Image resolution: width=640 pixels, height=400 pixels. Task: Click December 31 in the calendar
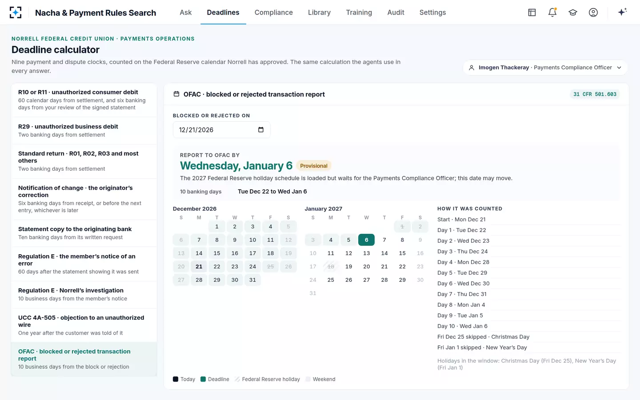(252, 280)
